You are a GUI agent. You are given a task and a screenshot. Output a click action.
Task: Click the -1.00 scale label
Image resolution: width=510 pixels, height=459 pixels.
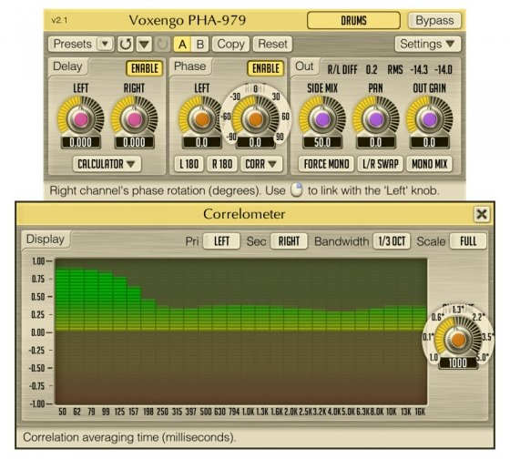click(x=37, y=404)
